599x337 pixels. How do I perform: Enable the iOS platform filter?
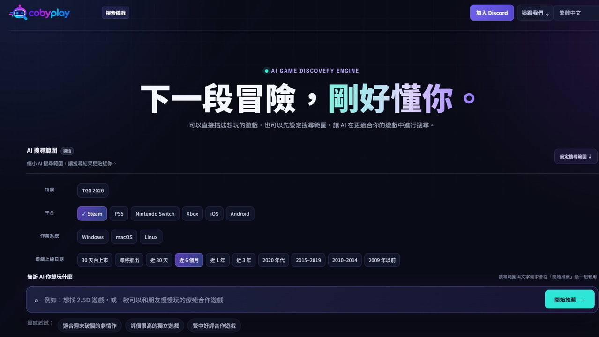click(x=214, y=213)
